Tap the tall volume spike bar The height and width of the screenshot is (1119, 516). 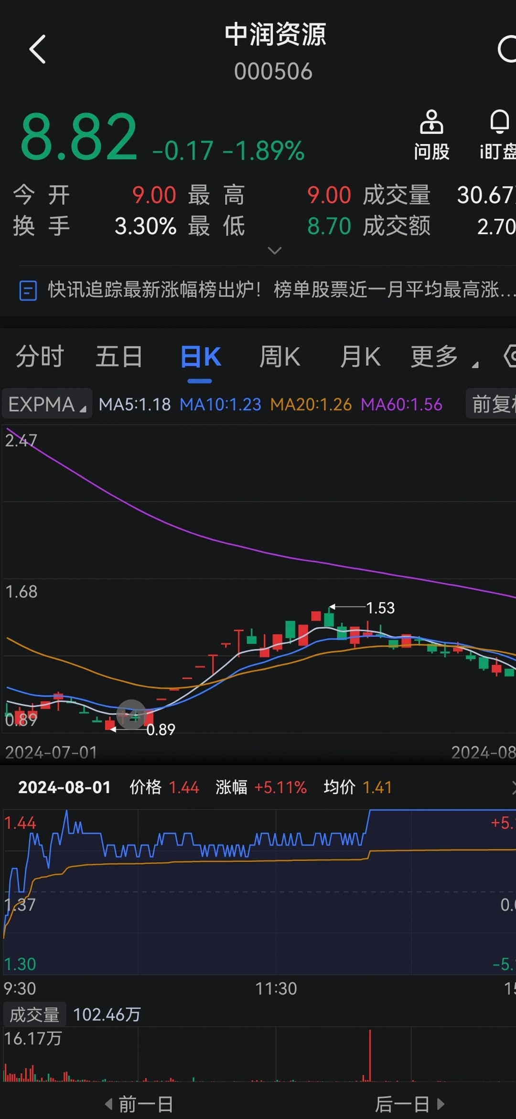pyautogui.click(x=370, y=1056)
